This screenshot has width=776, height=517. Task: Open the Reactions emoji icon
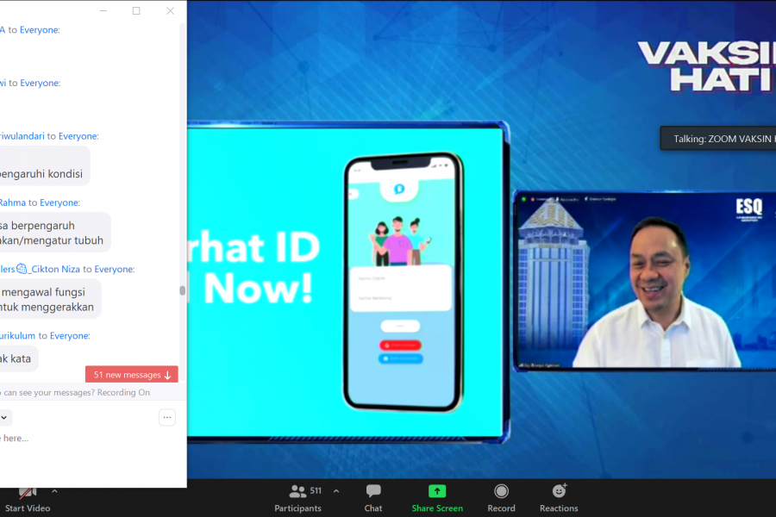pyautogui.click(x=559, y=491)
